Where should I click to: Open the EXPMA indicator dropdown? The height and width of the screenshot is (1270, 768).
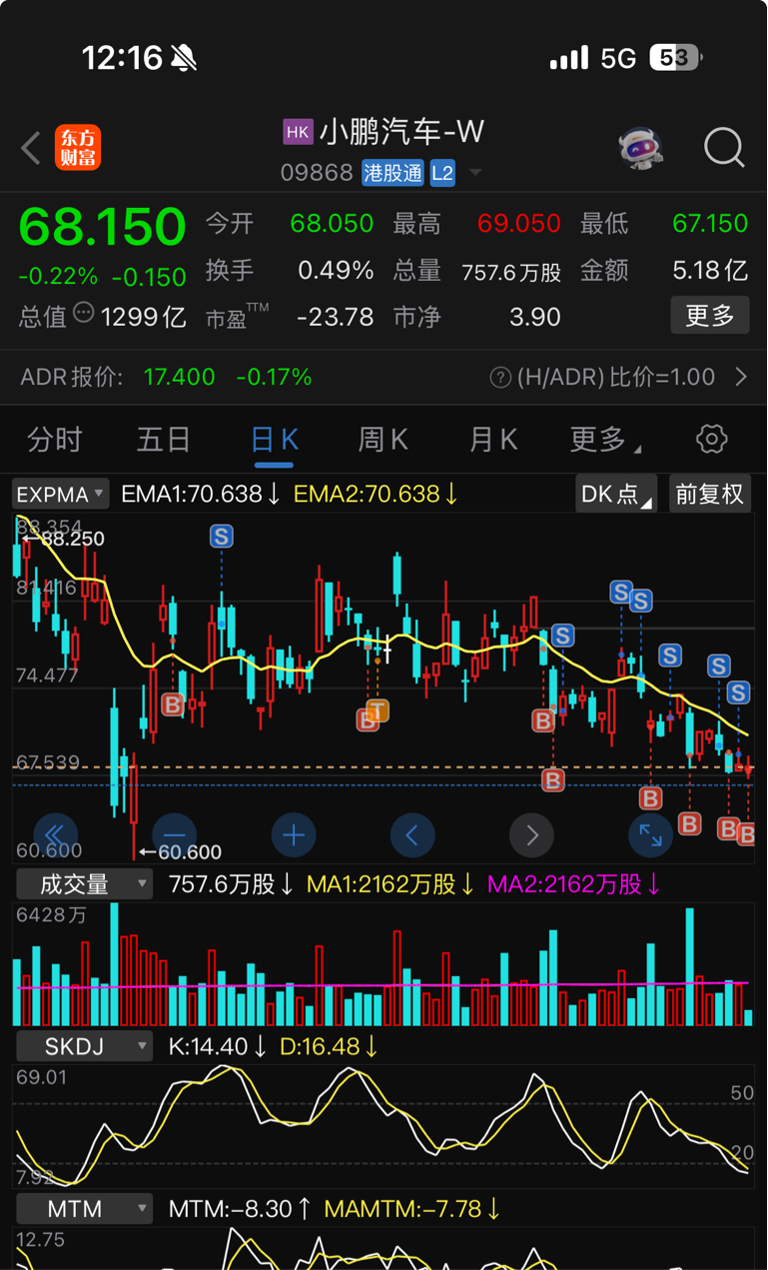[61, 494]
